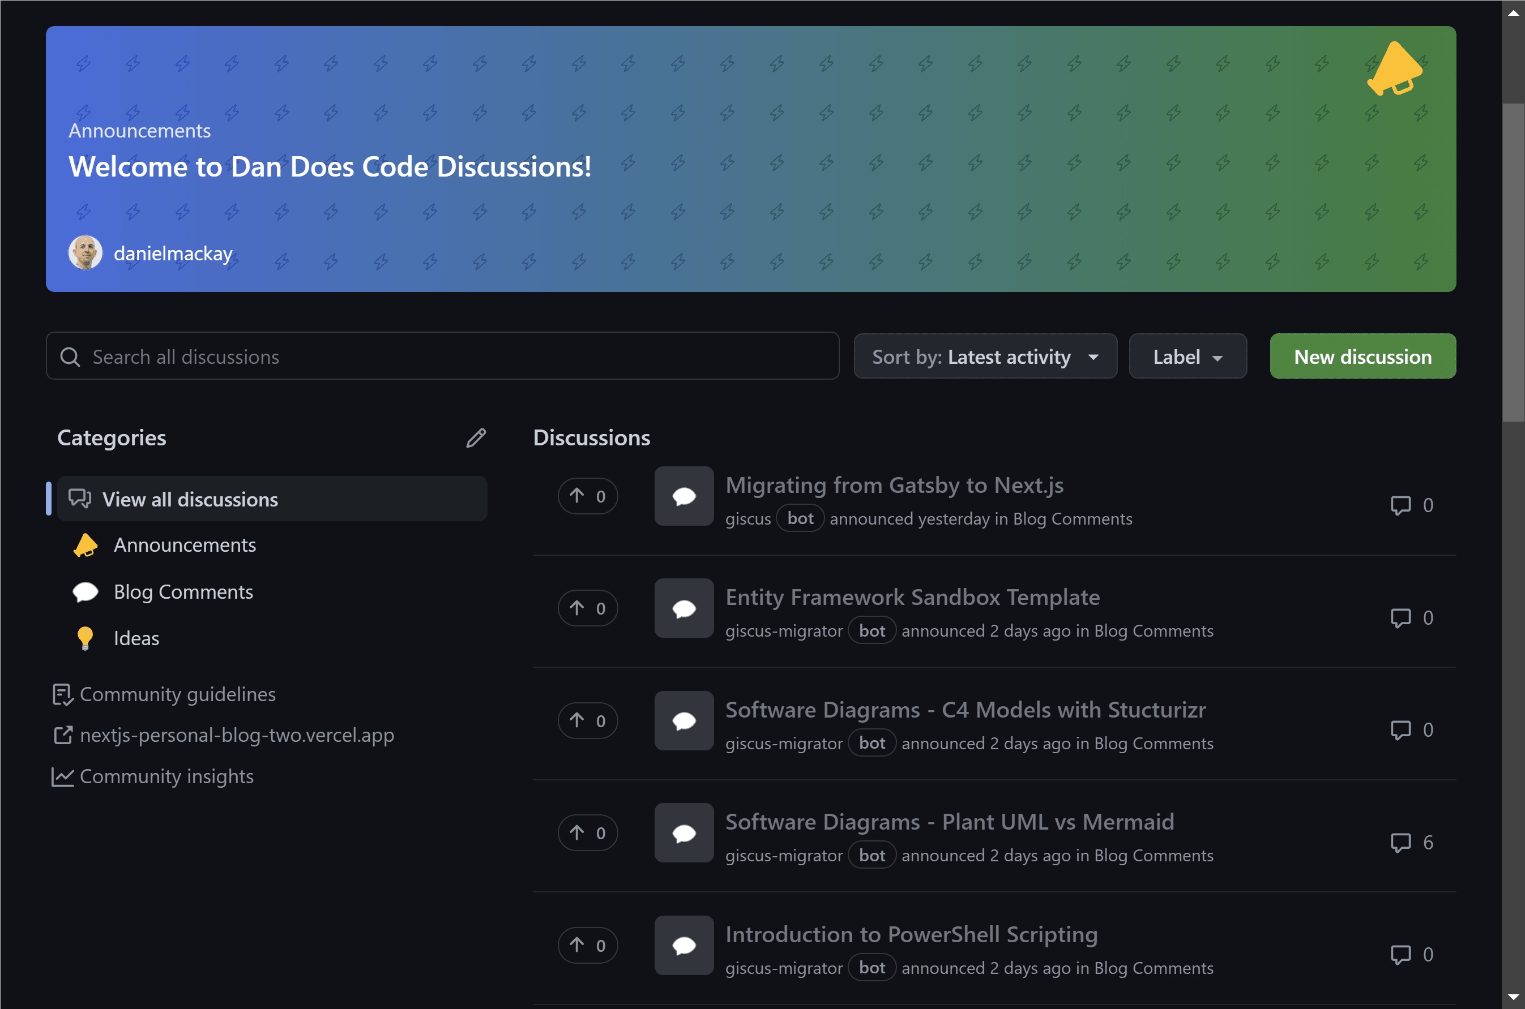Screen dimensions: 1525x1009
Task: Open nextjs-personal-blog-two.vercel.app link
Action: tap(237, 736)
